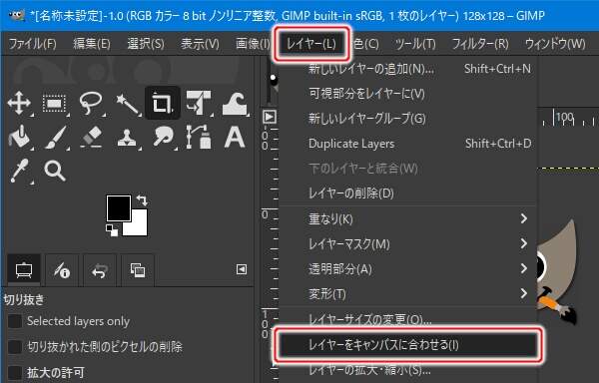Open the tool options tab configuration menu
The width and height of the screenshot is (599, 383).
(241, 269)
